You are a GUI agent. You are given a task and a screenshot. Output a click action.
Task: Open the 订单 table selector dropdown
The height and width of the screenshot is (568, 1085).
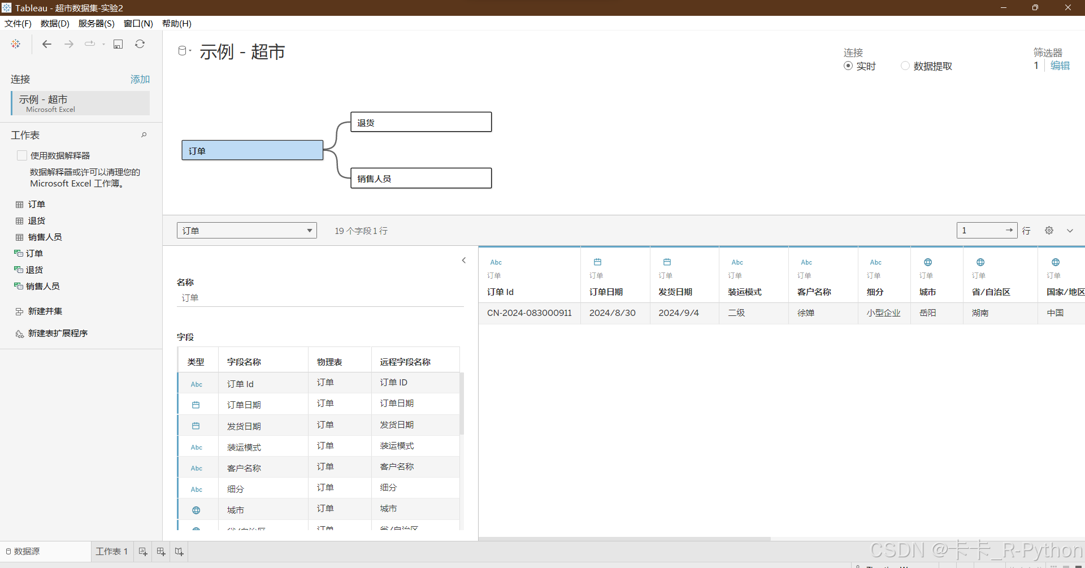(247, 231)
